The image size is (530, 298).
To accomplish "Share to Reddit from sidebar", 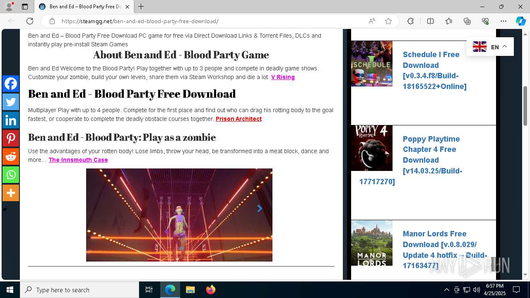I will (x=11, y=156).
